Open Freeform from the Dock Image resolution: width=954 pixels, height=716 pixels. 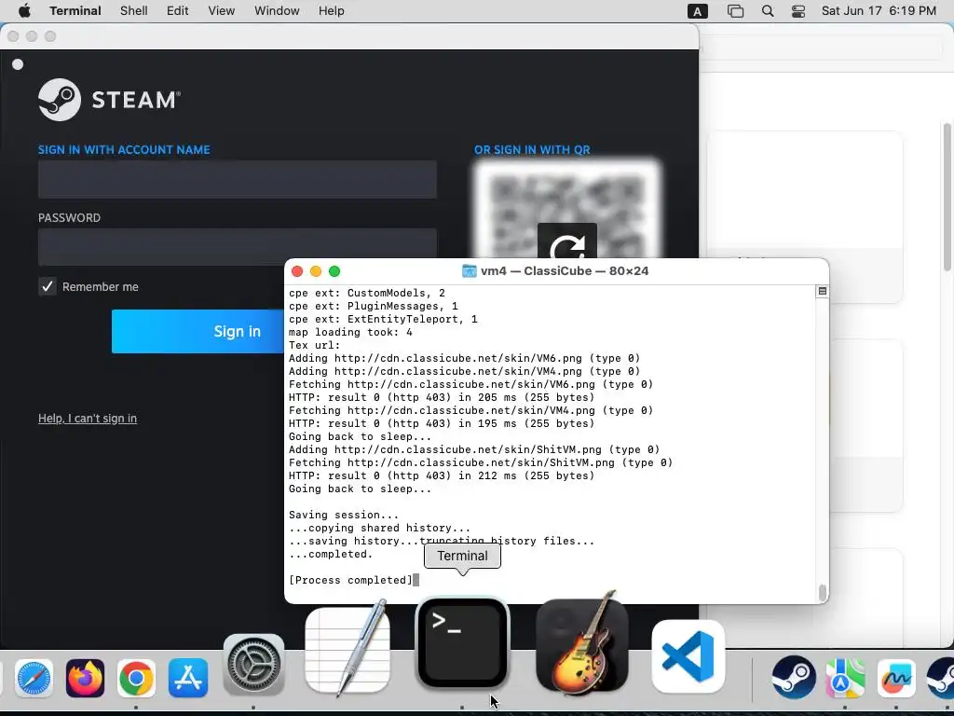coord(896,678)
